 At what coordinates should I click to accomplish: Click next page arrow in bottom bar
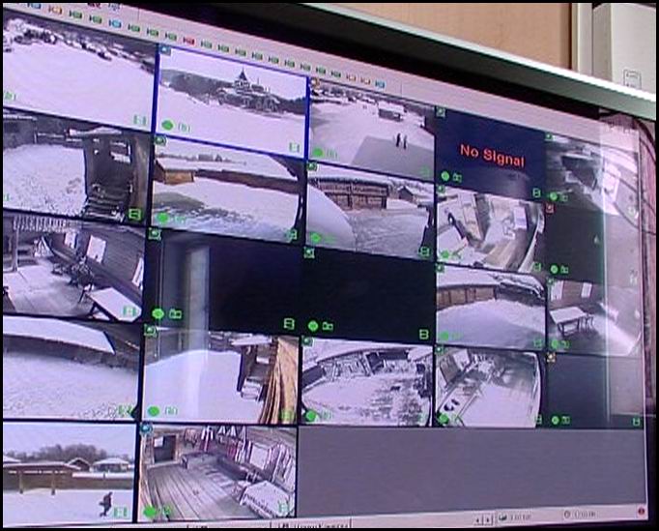click(488, 520)
